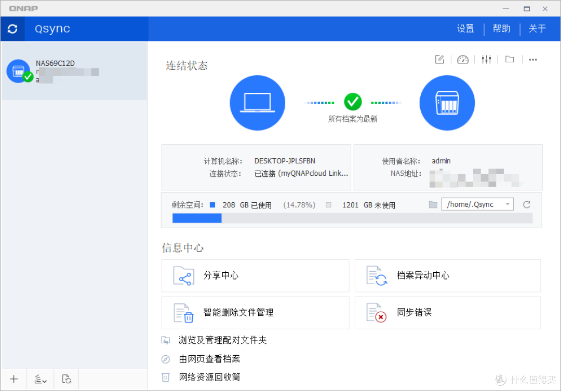Open the 关于 menu
The height and width of the screenshot is (391, 561).
(x=538, y=29)
